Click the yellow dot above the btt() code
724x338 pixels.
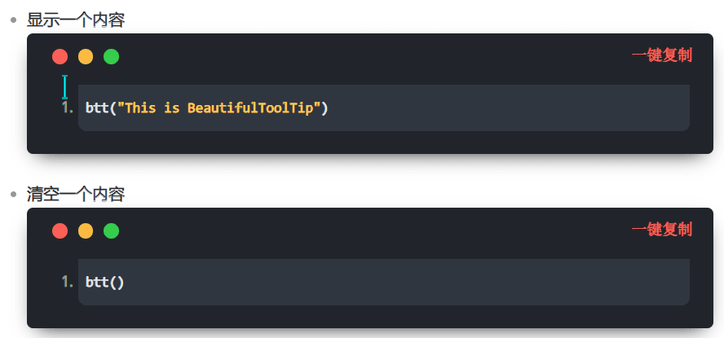point(86,231)
